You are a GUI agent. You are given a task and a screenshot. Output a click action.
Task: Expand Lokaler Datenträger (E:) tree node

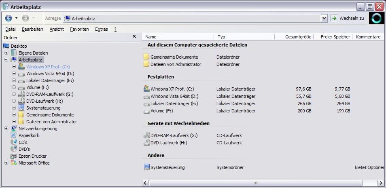(14, 80)
